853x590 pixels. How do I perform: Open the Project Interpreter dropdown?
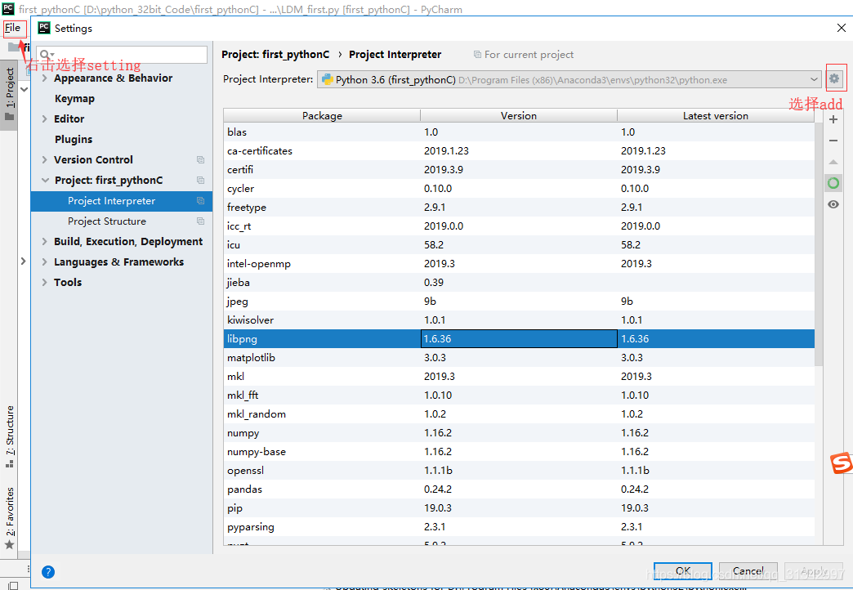pos(569,79)
